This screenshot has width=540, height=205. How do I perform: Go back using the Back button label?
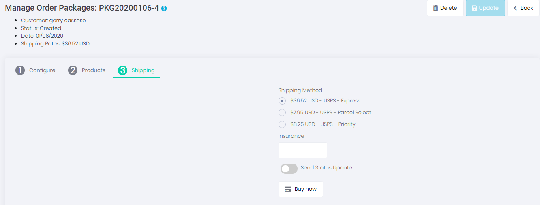pyautogui.click(x=527, y=8)
